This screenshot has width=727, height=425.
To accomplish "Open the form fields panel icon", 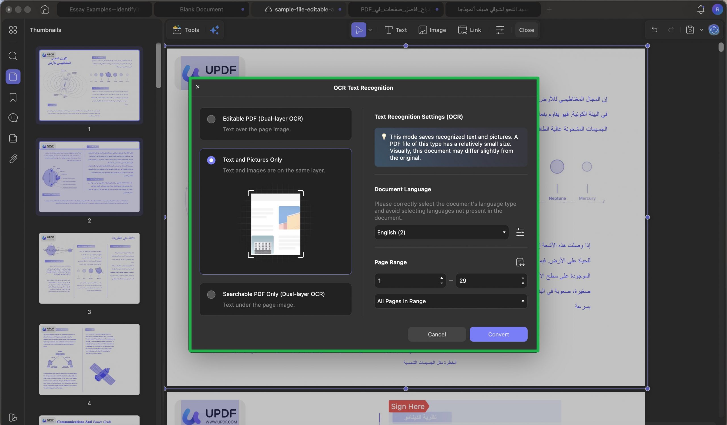I will (13, 138).
